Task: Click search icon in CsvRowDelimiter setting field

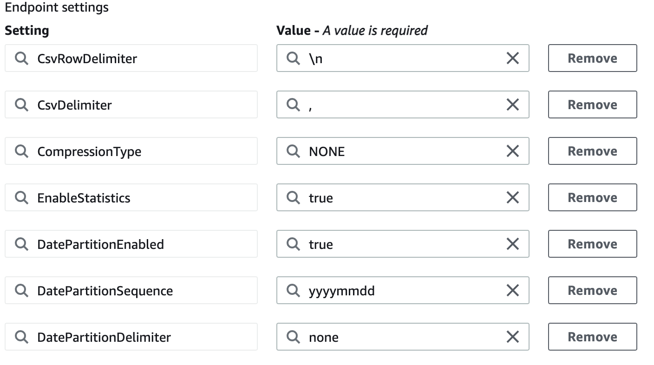Action: (21, 58)
